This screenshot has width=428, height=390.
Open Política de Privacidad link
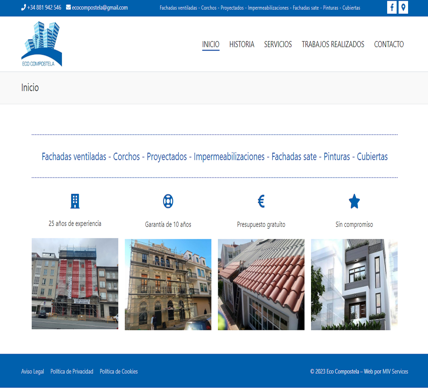pyautogui.click(x=72, y=371)
